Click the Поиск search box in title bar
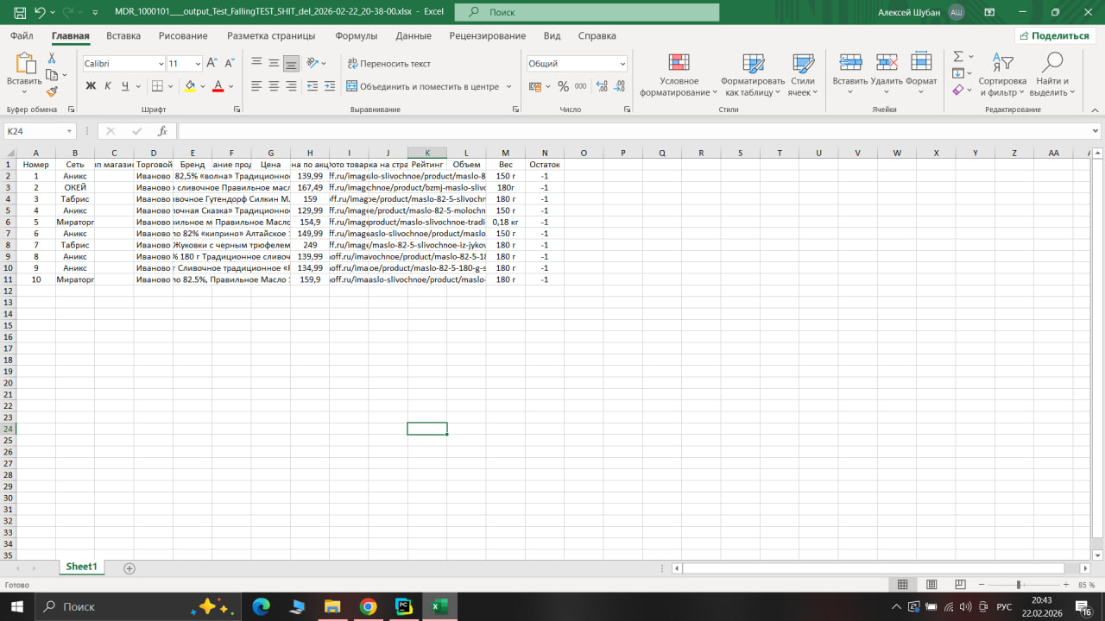The image size is (1105, 621). point(587,12)
